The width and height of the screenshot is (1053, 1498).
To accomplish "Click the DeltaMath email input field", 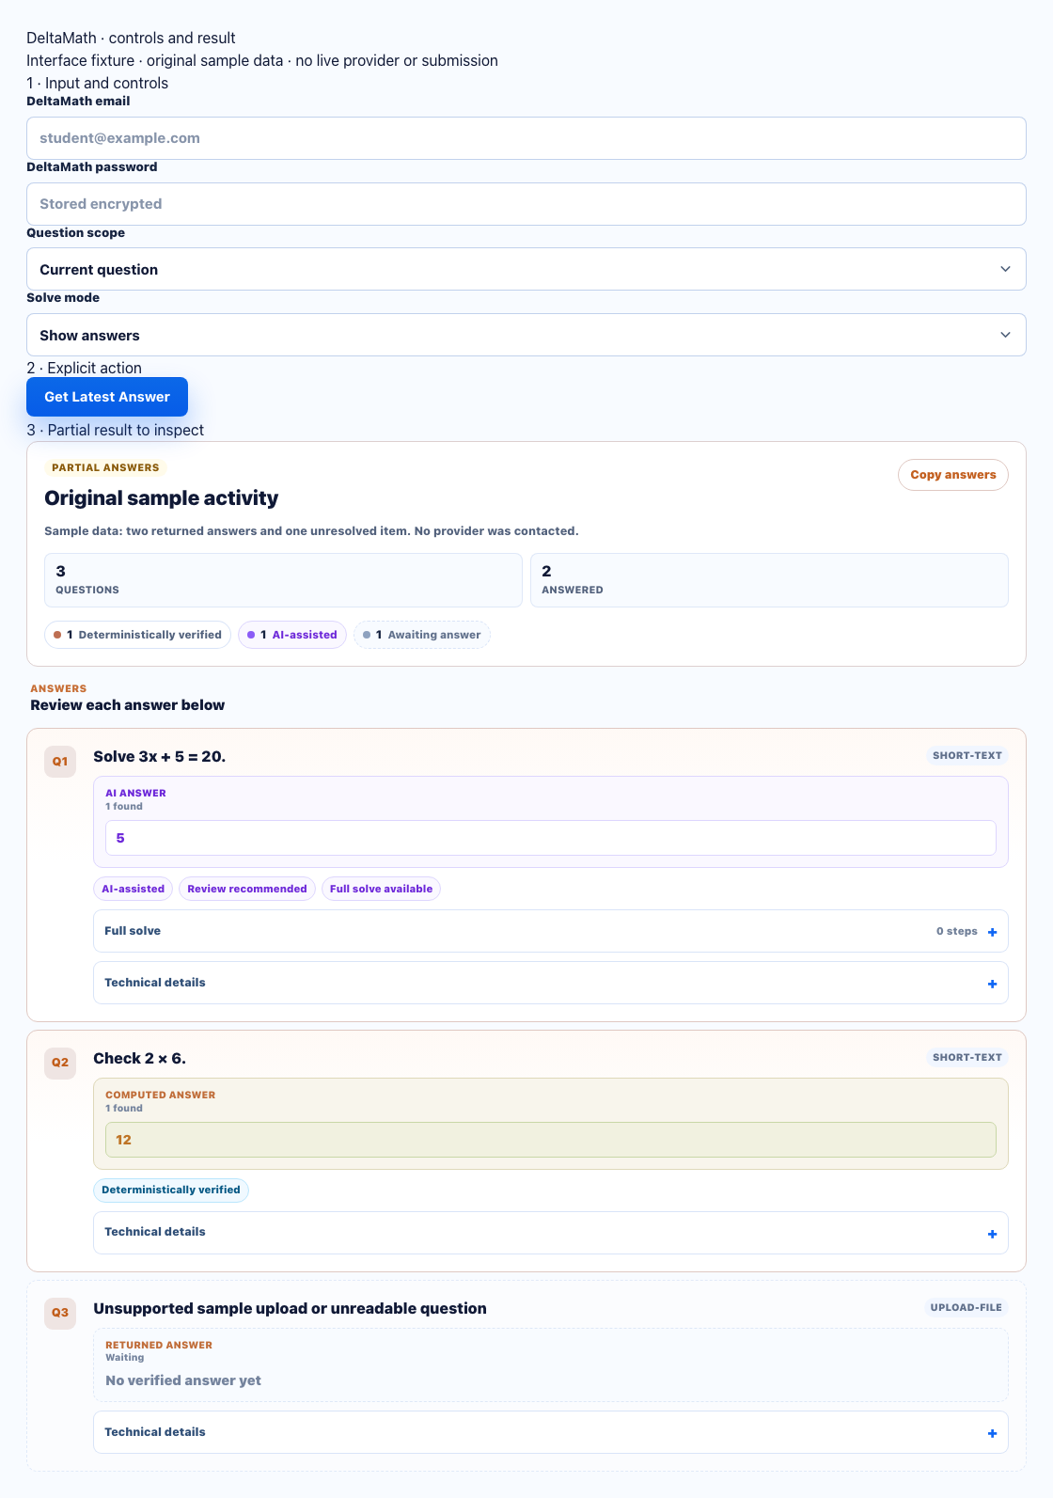I will [x=526, y=138].
